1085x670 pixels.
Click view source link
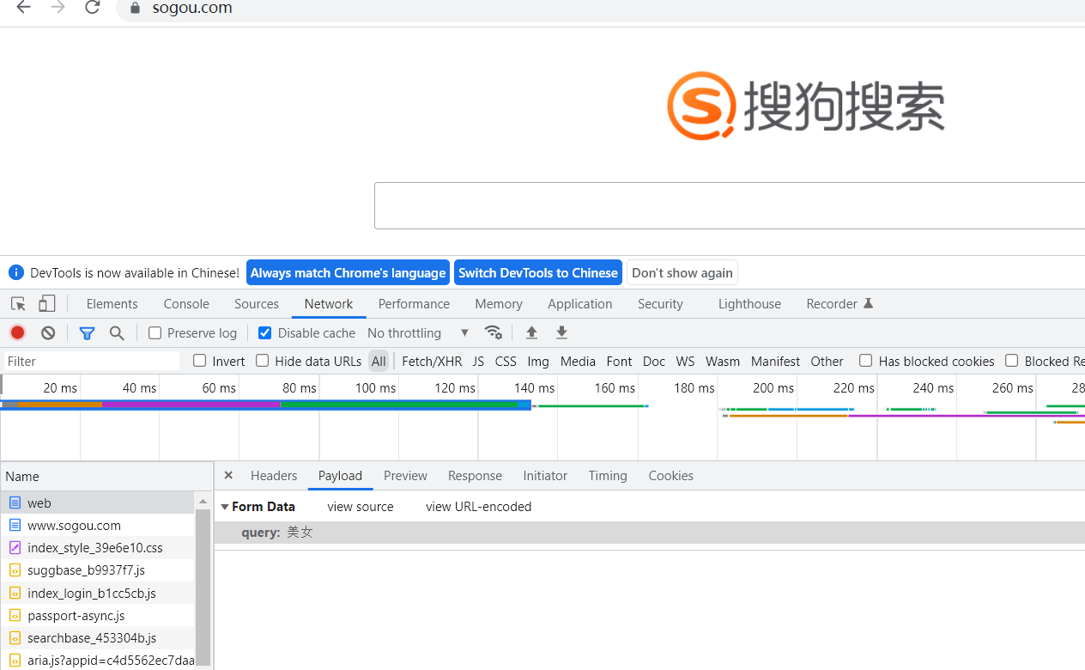point(361,507)
